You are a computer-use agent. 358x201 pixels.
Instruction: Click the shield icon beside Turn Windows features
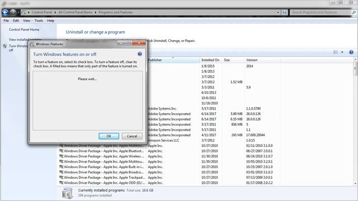click(x=5, y=46)
